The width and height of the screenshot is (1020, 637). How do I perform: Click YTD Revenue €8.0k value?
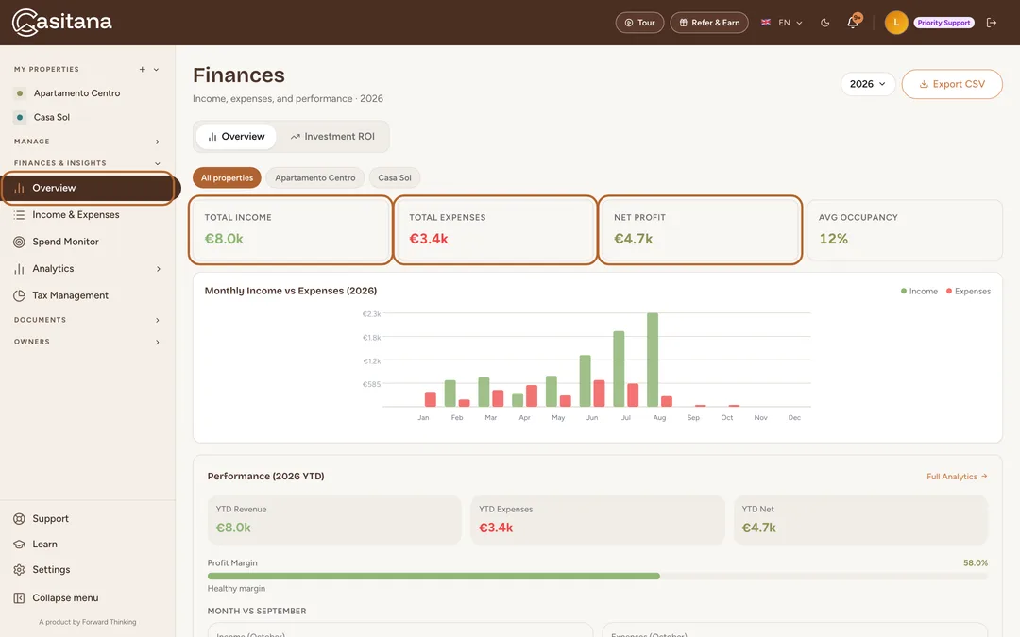point(233,528)
